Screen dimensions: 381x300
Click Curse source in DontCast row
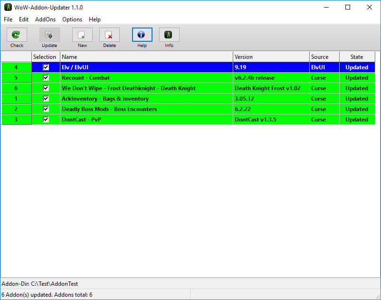[x=324, y=120]
